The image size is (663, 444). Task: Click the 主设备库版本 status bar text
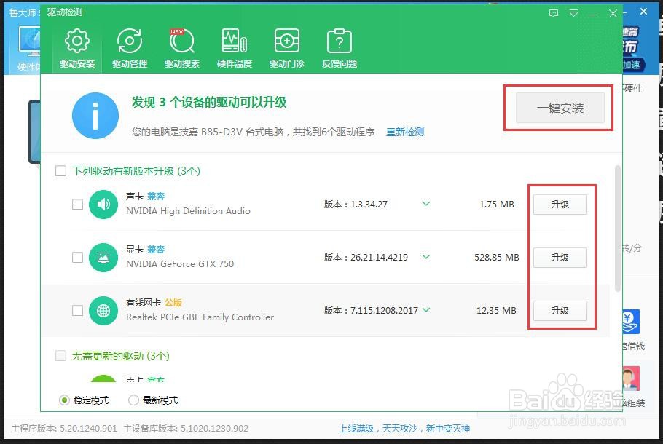tap(186, 429)
